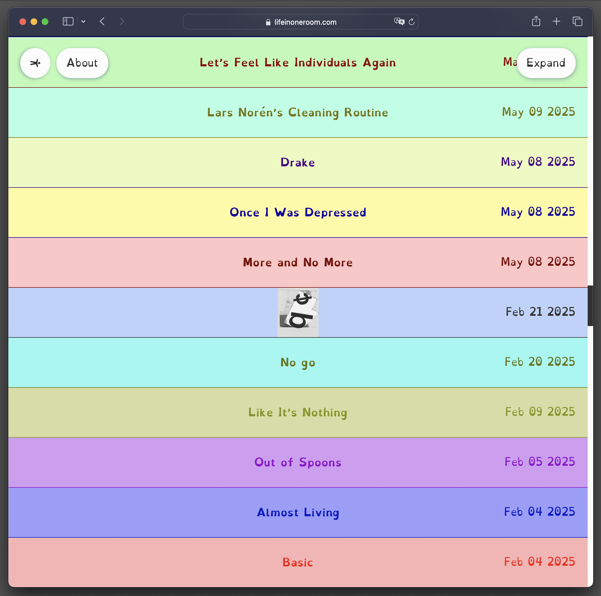601x596 pixels.
Task: Click the translate page icon
Action: pos(399,21)
